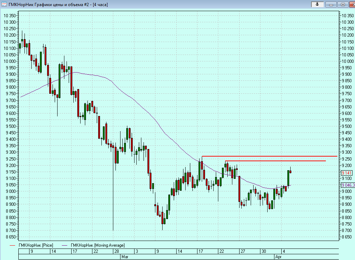
Task: Click 10 200 on the right price axis
Action: coord(347,35)
